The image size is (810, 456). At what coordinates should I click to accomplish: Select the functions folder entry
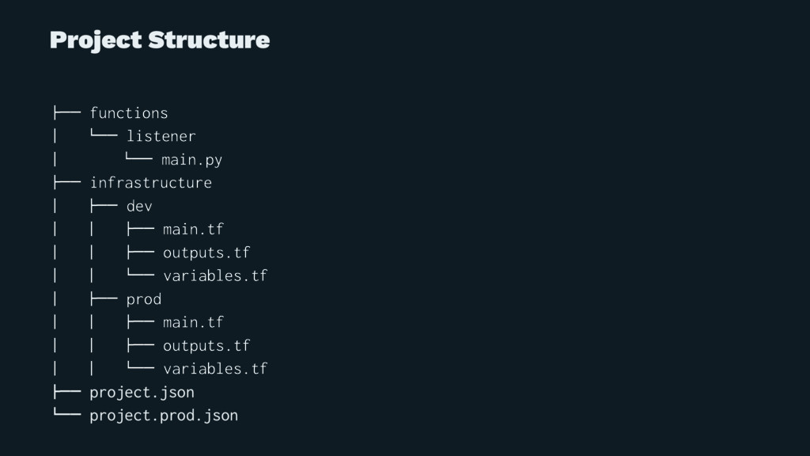point(129,112)
